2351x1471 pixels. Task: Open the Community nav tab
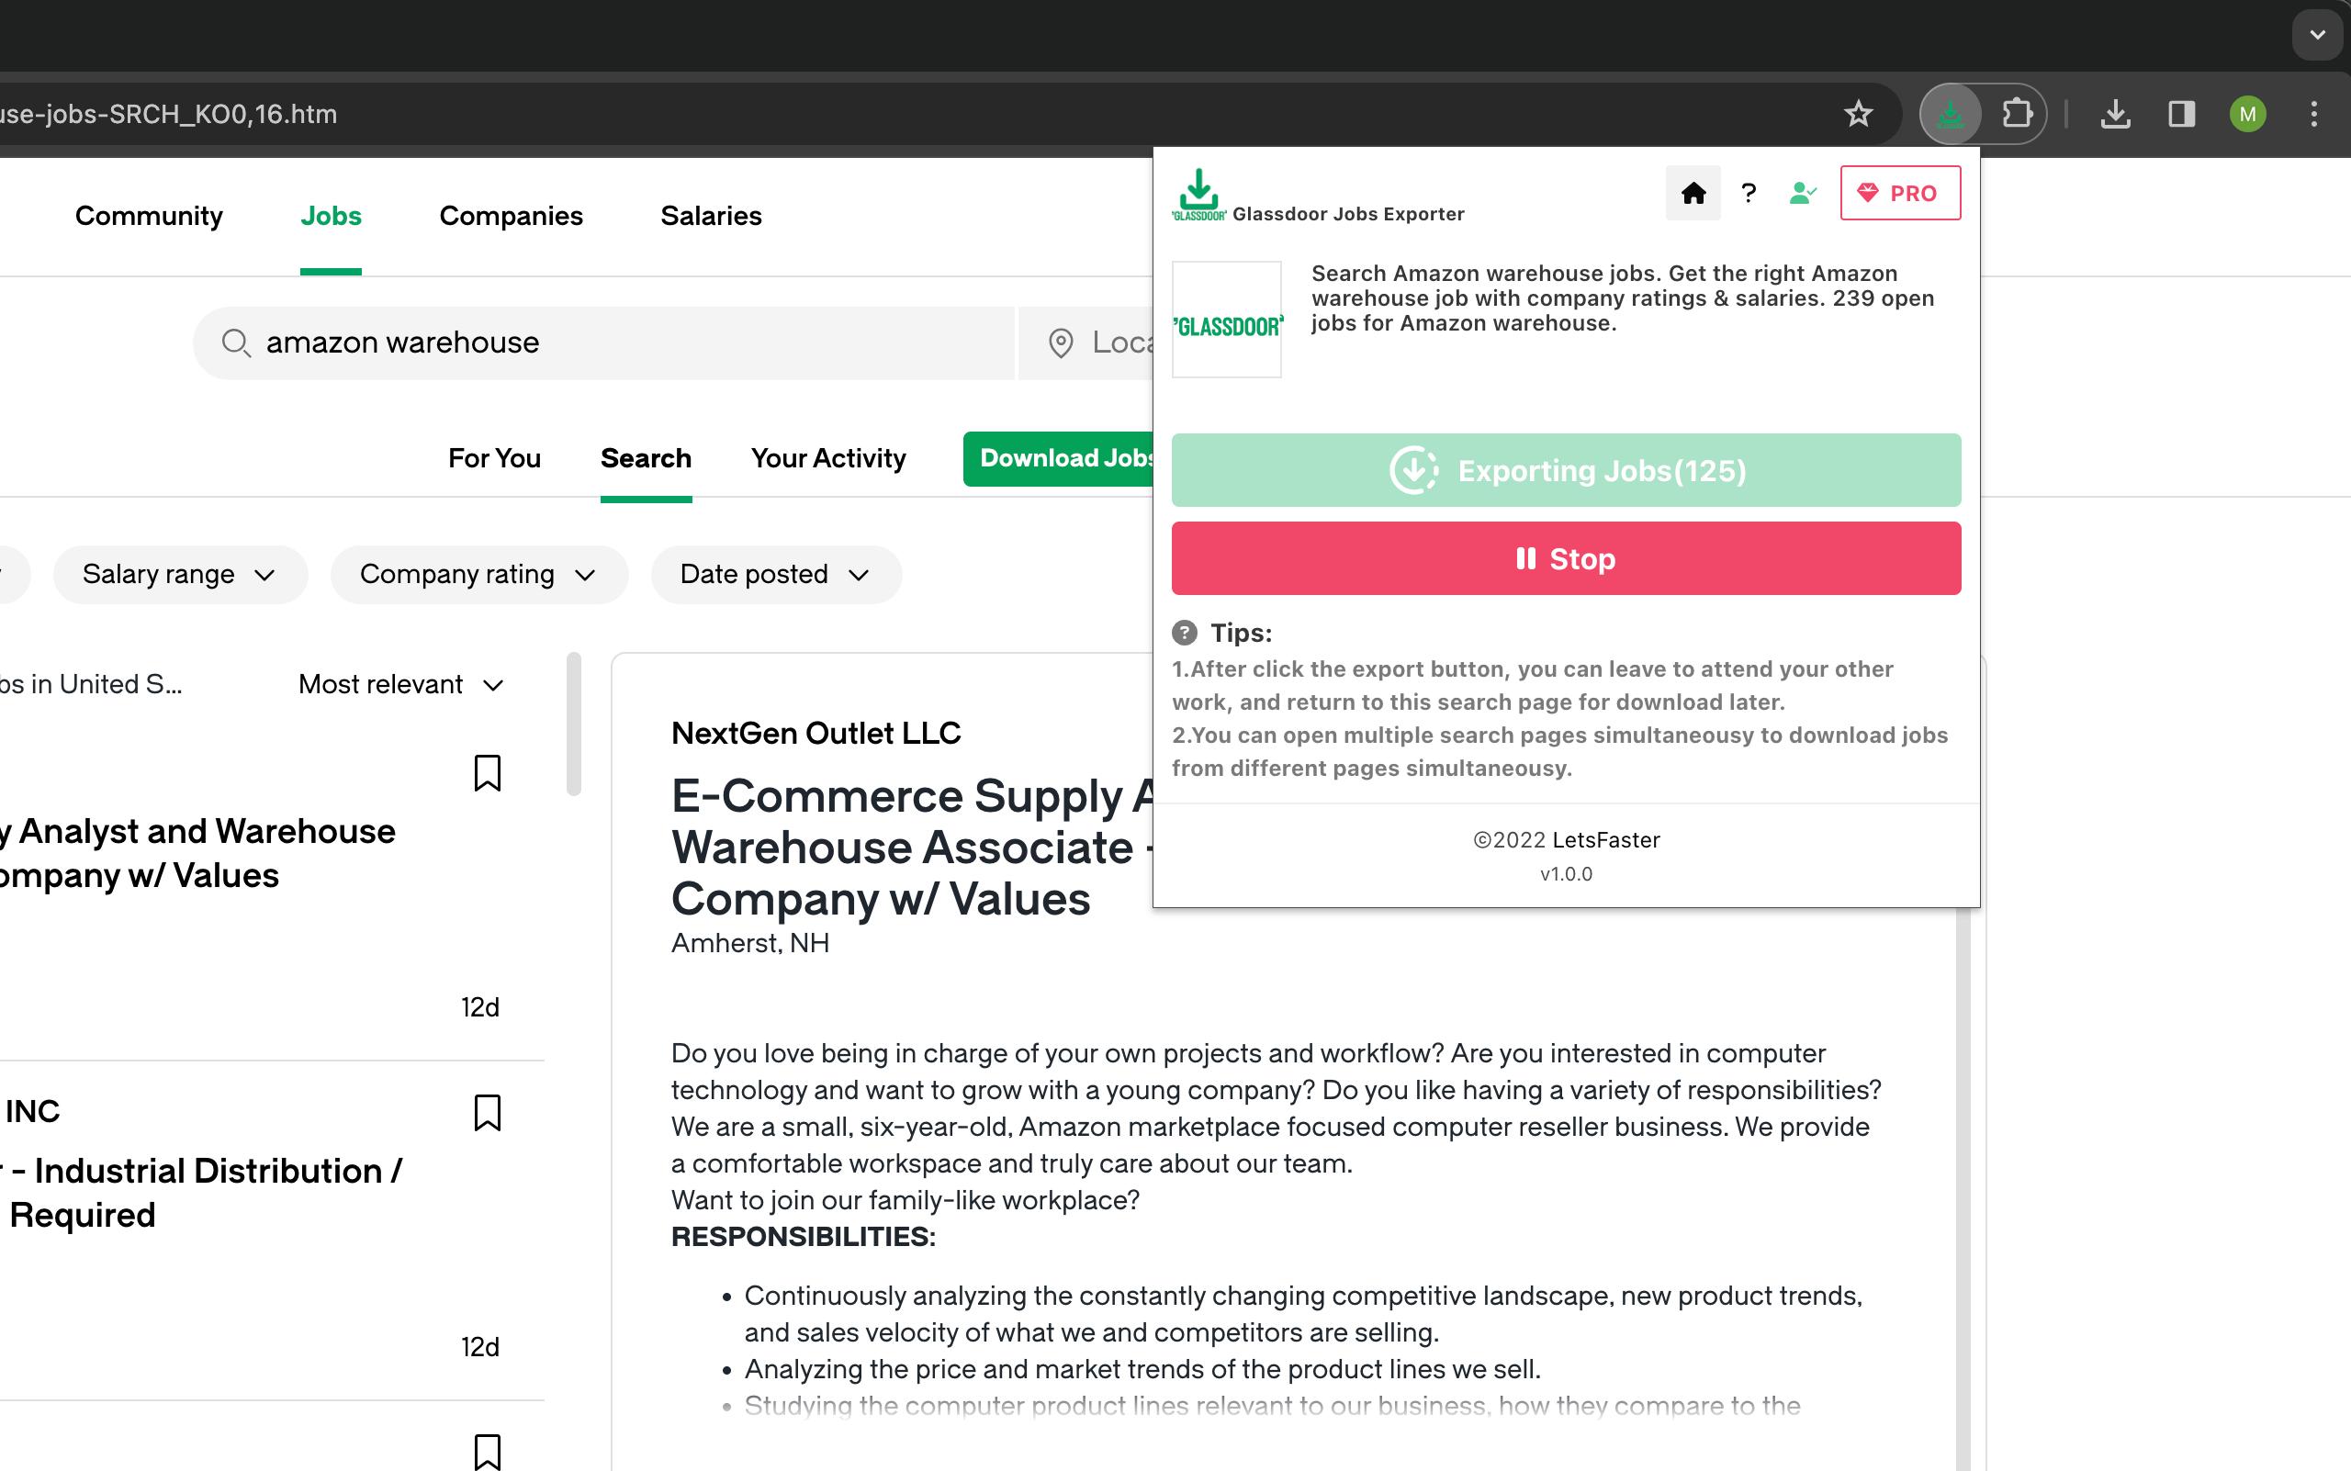click(149, 216)
